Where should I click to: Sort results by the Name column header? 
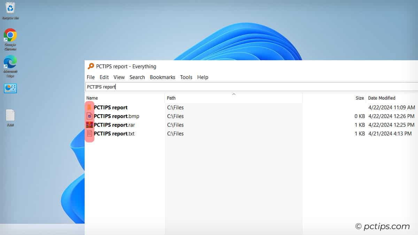pyautogui.click(x=92, y=98)
